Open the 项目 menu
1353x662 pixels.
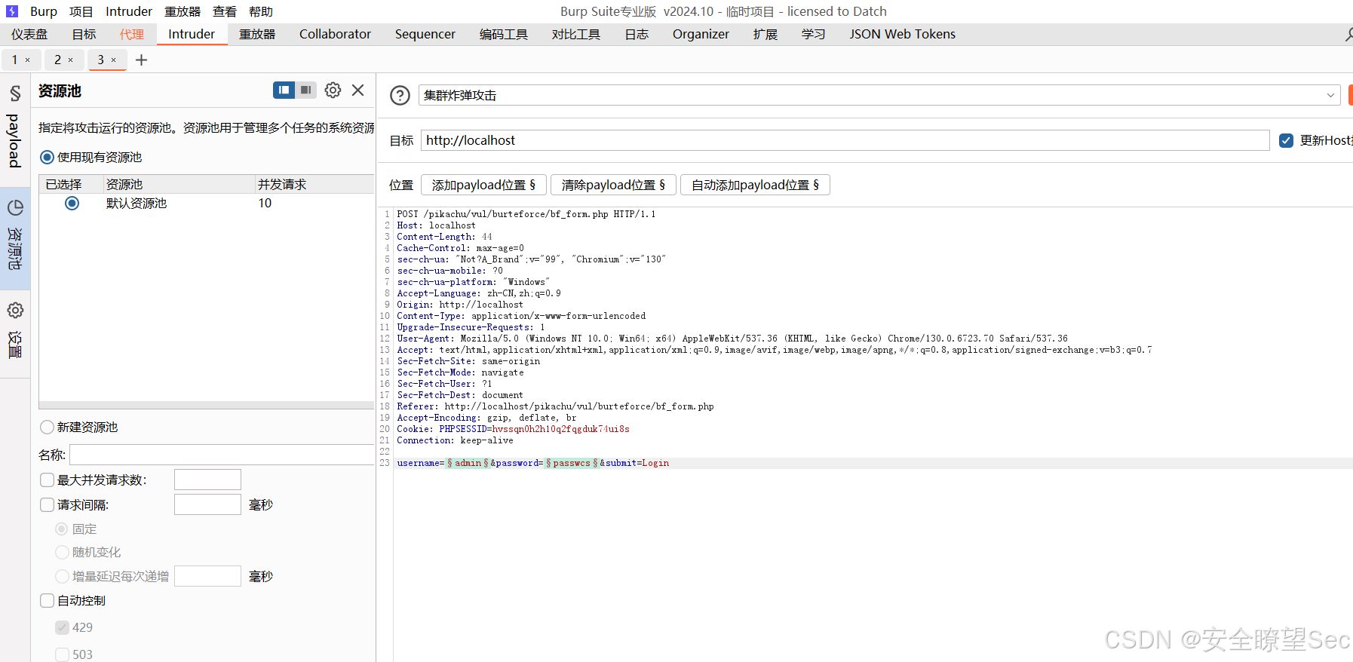coord(81,11)
